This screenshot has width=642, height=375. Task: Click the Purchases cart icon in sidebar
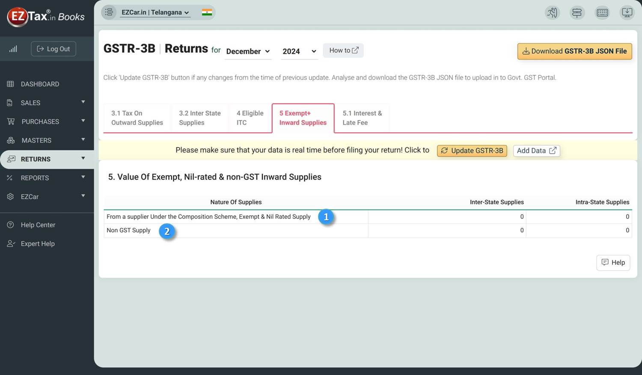pos(10,121)
